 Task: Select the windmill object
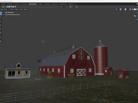(39, 68)
